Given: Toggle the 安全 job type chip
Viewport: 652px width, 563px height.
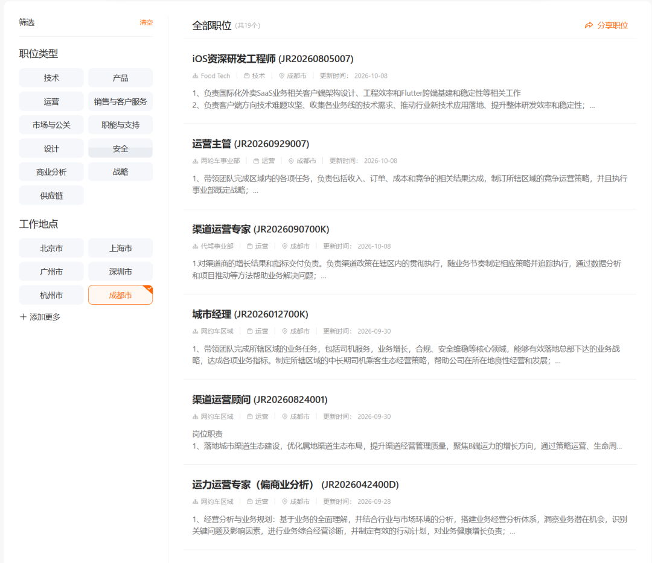Looking at the screenshot, I should click(120, 148).
